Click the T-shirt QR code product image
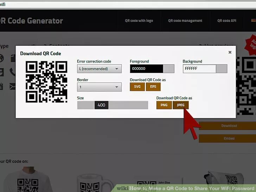The height and width of the screenshot is (192, 256). 28,180
